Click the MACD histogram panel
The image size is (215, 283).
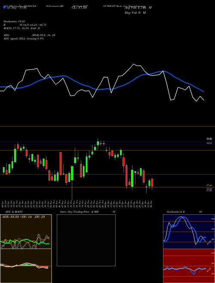click(x=26, y=266)
